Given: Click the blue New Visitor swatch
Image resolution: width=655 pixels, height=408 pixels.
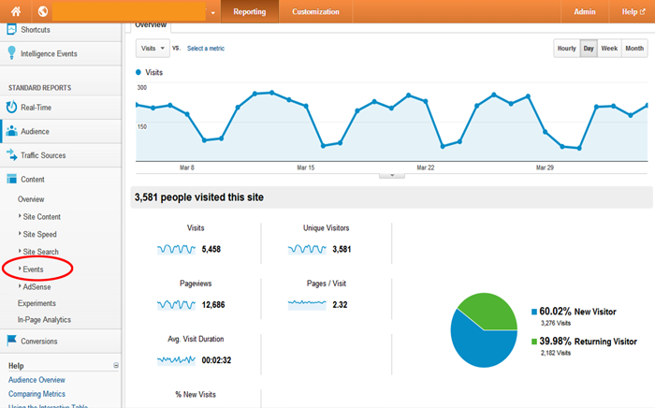Looking at the screenshot, I should [534, 312].
